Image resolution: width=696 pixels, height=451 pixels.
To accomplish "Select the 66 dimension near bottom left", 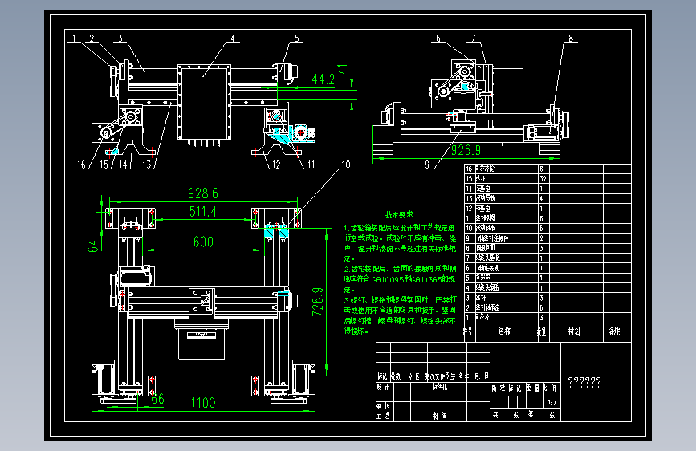I will click(157, 399).
